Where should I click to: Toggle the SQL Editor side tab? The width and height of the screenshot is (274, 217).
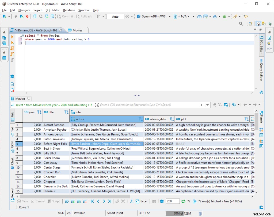(261, 45)
